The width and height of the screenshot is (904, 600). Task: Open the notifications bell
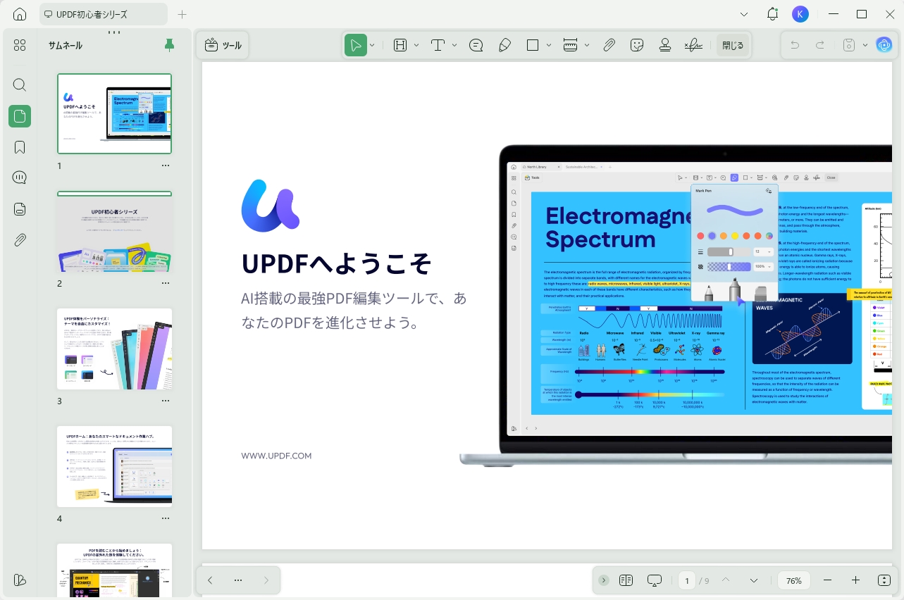pos(773,14)
